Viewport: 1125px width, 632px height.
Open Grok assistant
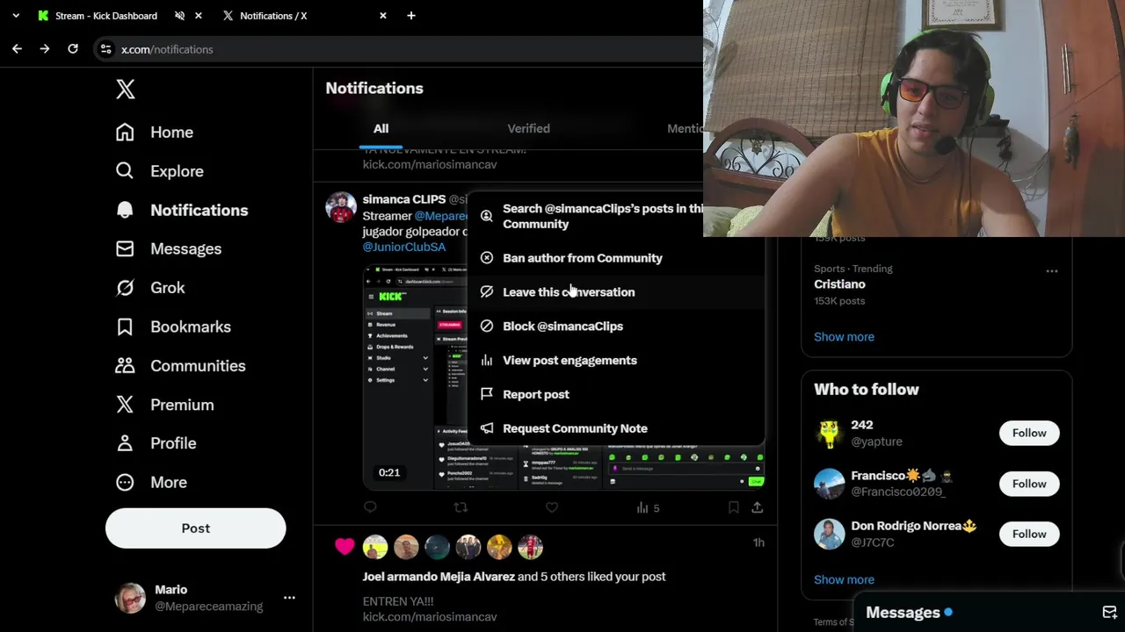click(150, 288)
